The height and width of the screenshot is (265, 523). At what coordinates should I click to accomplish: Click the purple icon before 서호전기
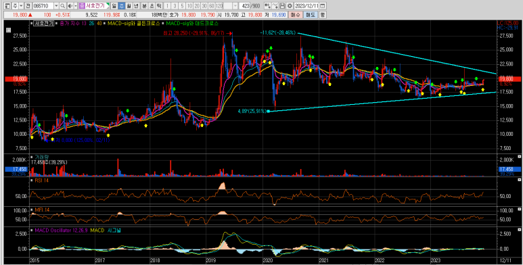(82, 6)
